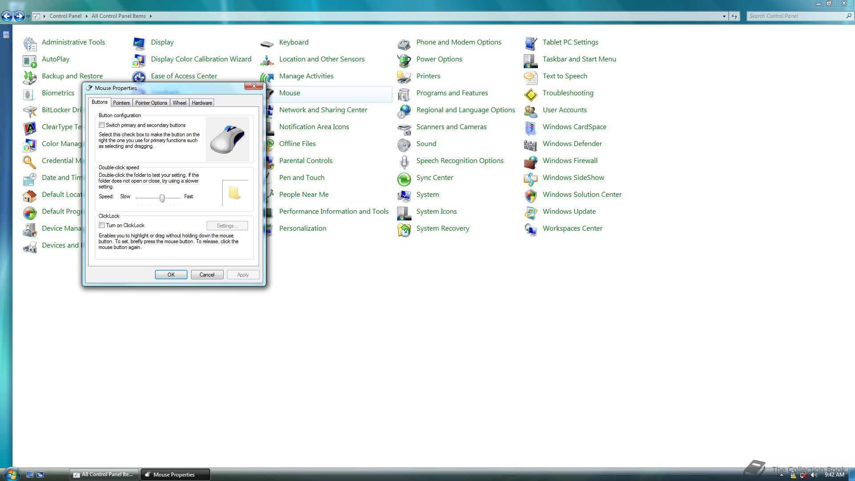The image size is (855, 481).
Task: Open the address bar history dropdown arrow
Action: (724, 16)
